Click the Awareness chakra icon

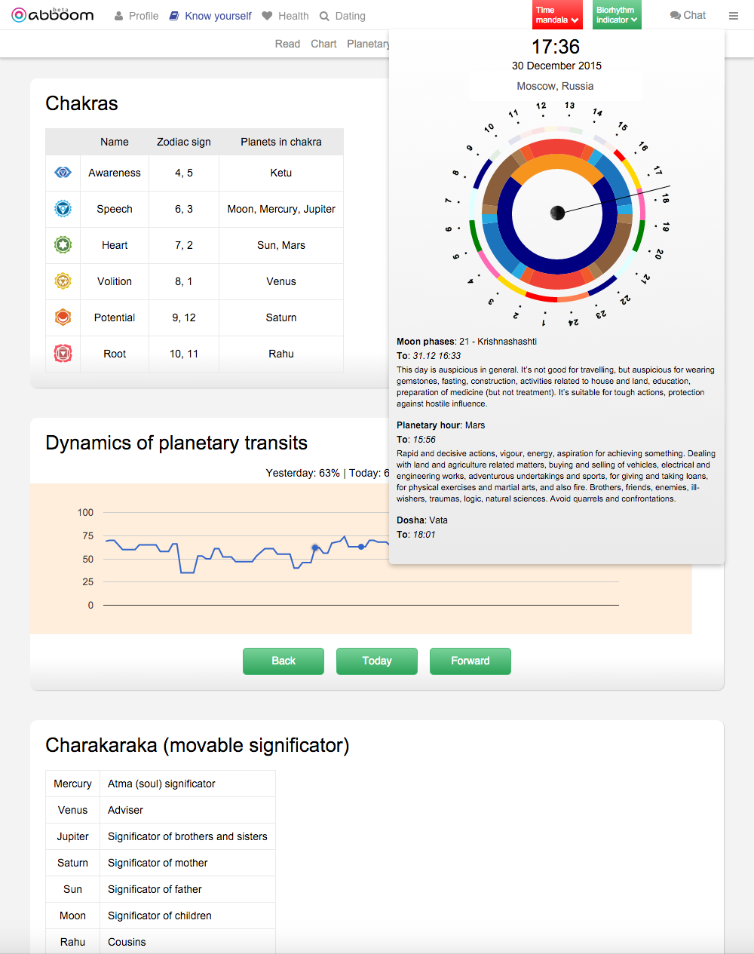point(63,173)
